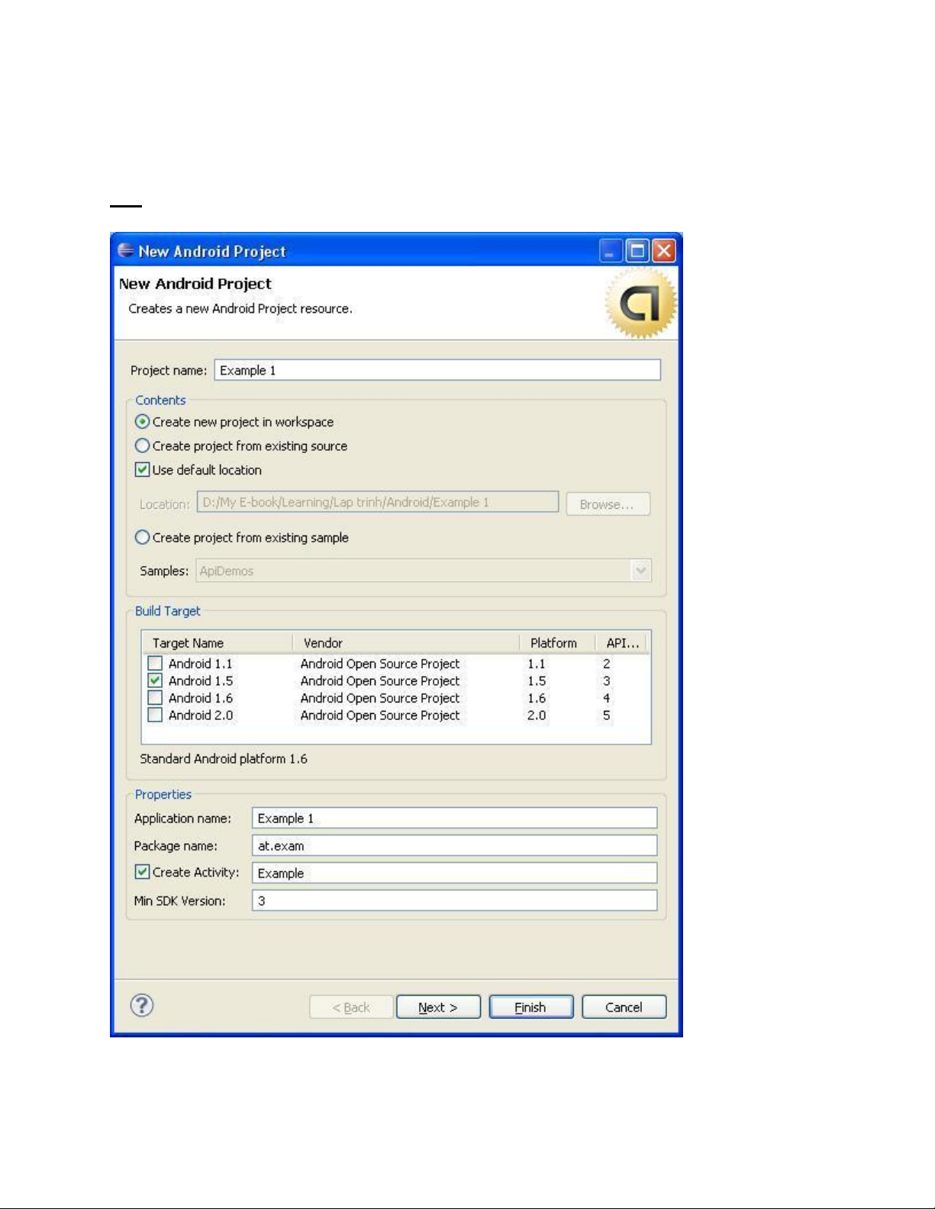This screenshot has width=935, height=1209.
Task: Select Create project from existing sample
Action: click(142, 538)
